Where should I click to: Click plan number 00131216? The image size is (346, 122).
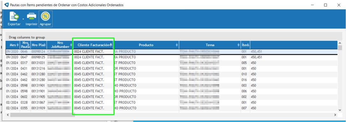38,68
